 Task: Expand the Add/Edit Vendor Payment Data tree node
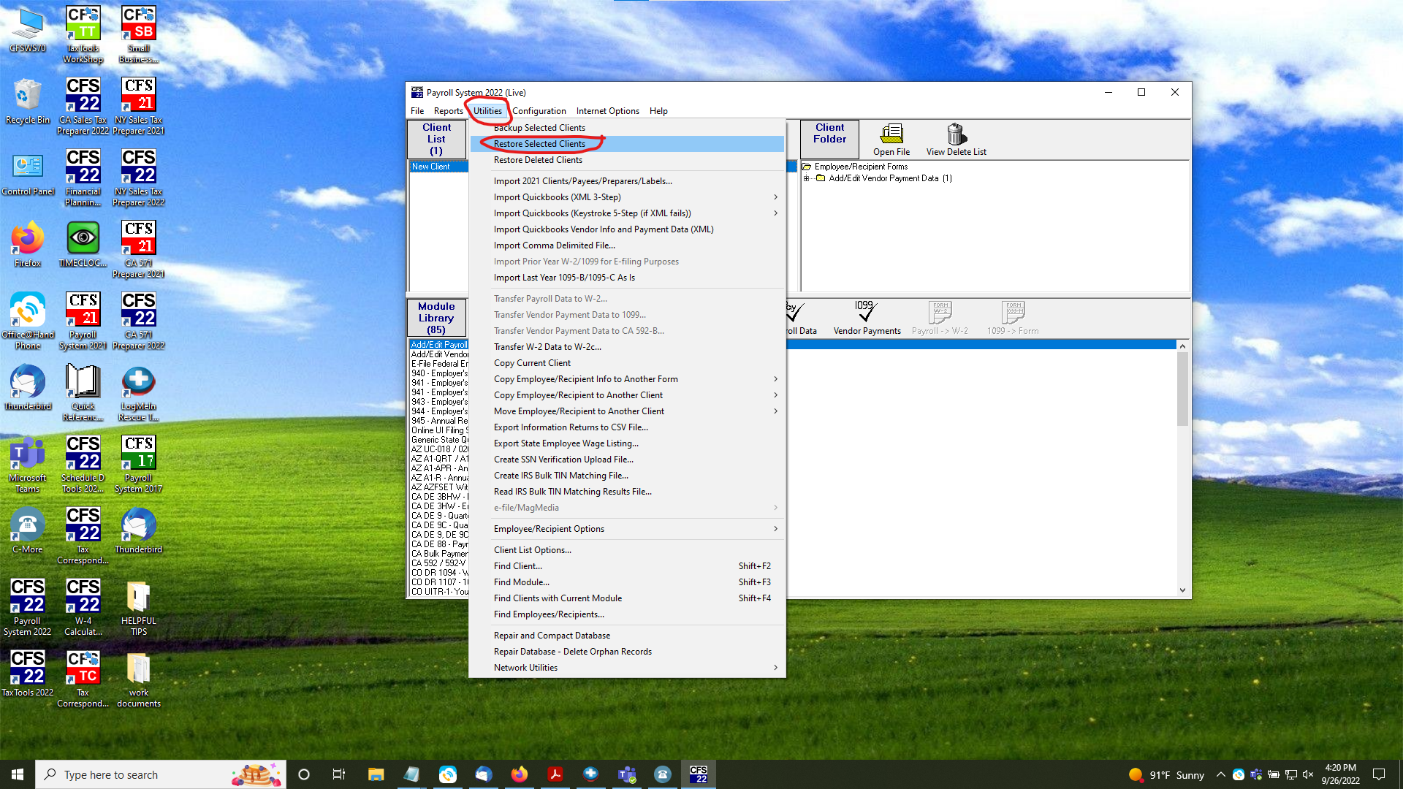point(807,178)
